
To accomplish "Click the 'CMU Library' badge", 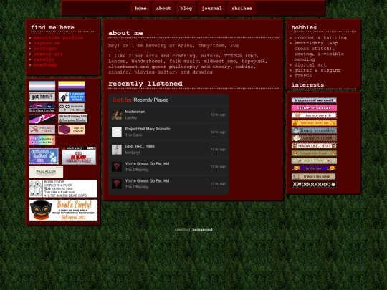I will click(72, 107).
